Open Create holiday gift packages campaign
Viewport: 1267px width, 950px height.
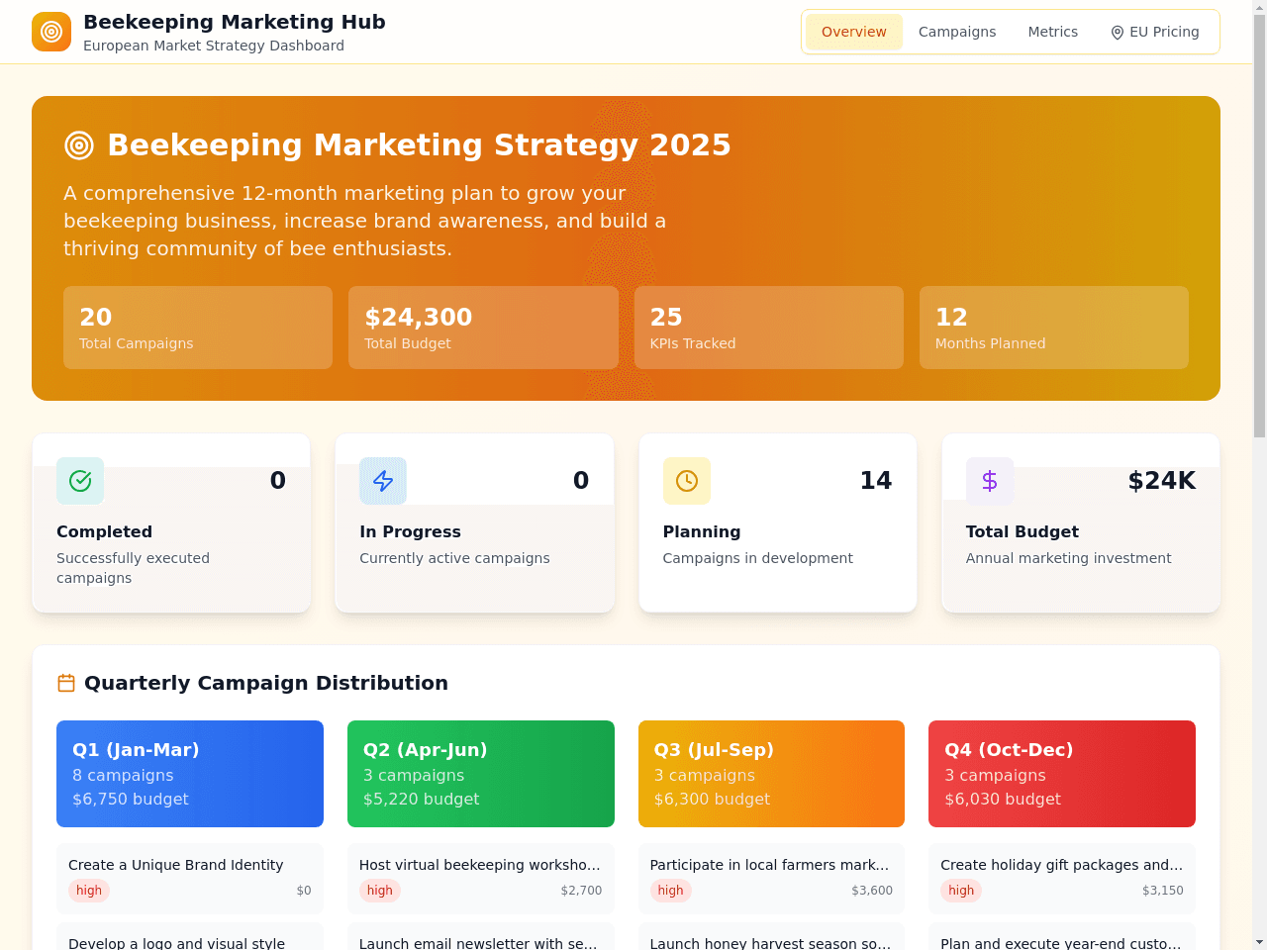[x=1062, y=879]
